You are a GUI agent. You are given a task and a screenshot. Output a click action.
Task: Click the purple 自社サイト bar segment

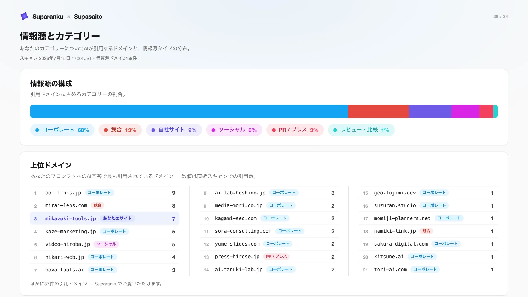pyautogui.click(x=430, y=111)
